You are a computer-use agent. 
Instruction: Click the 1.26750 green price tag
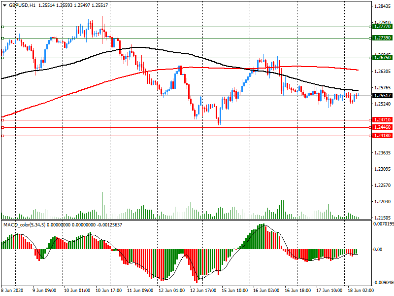click(382, 58)
